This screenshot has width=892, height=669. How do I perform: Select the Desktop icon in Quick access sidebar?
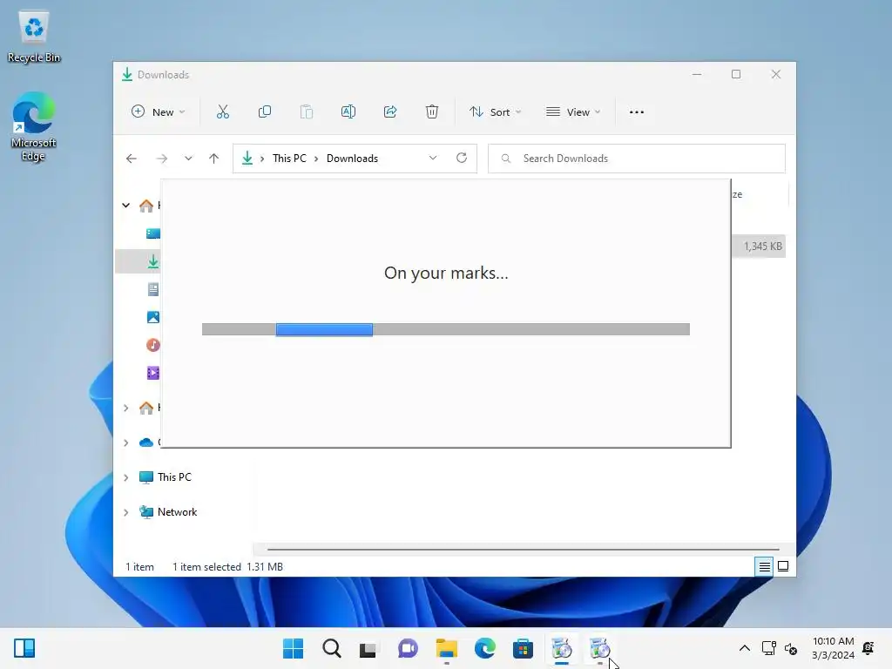point(153,233)
